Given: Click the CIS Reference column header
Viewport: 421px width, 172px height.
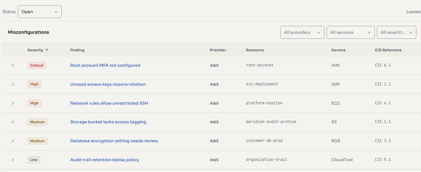Looking at the screenshot, I should (388, 50).
